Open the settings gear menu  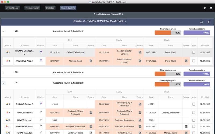pos(211,8)
